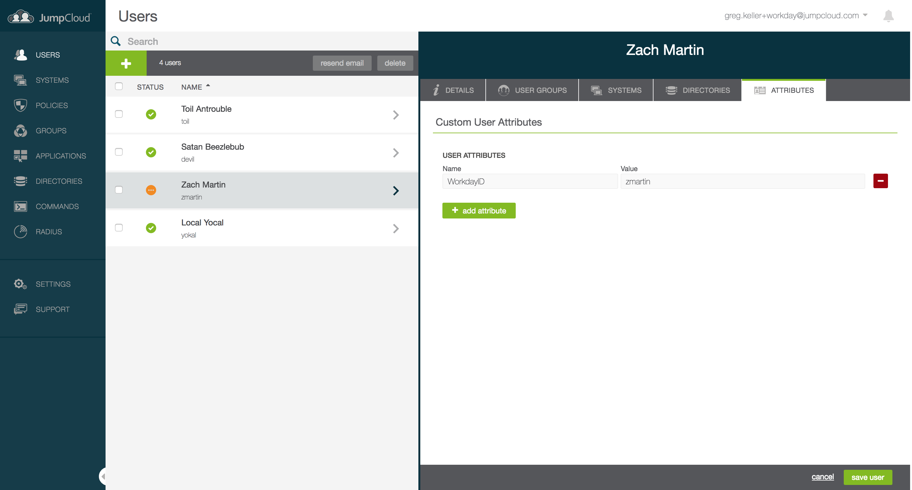Click the Commands terminal icon
This screenshot has width=912, height=490.
[20, 206]
